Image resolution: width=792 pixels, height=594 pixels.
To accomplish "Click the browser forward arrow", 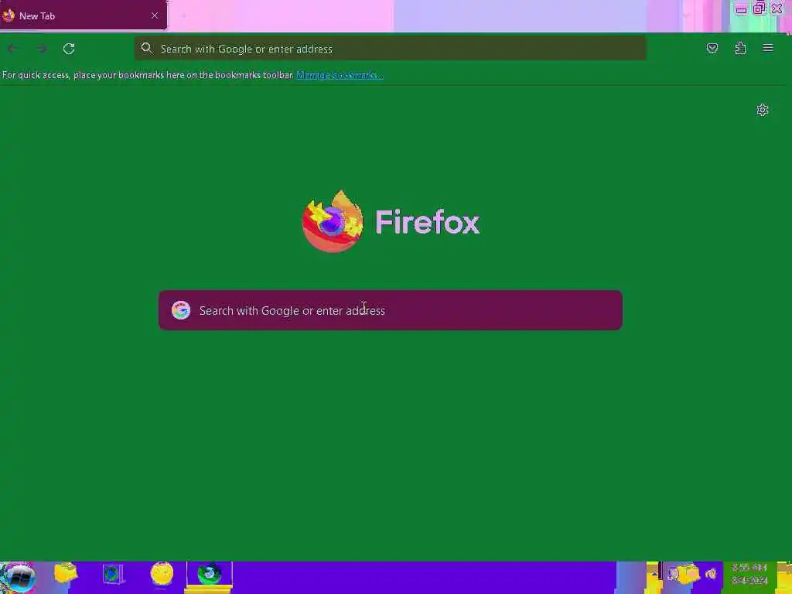I will tap(42, 49).
